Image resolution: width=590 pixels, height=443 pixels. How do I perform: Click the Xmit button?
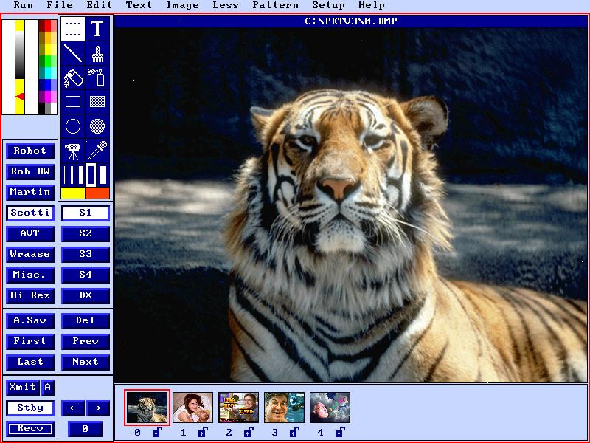point(23,388)
